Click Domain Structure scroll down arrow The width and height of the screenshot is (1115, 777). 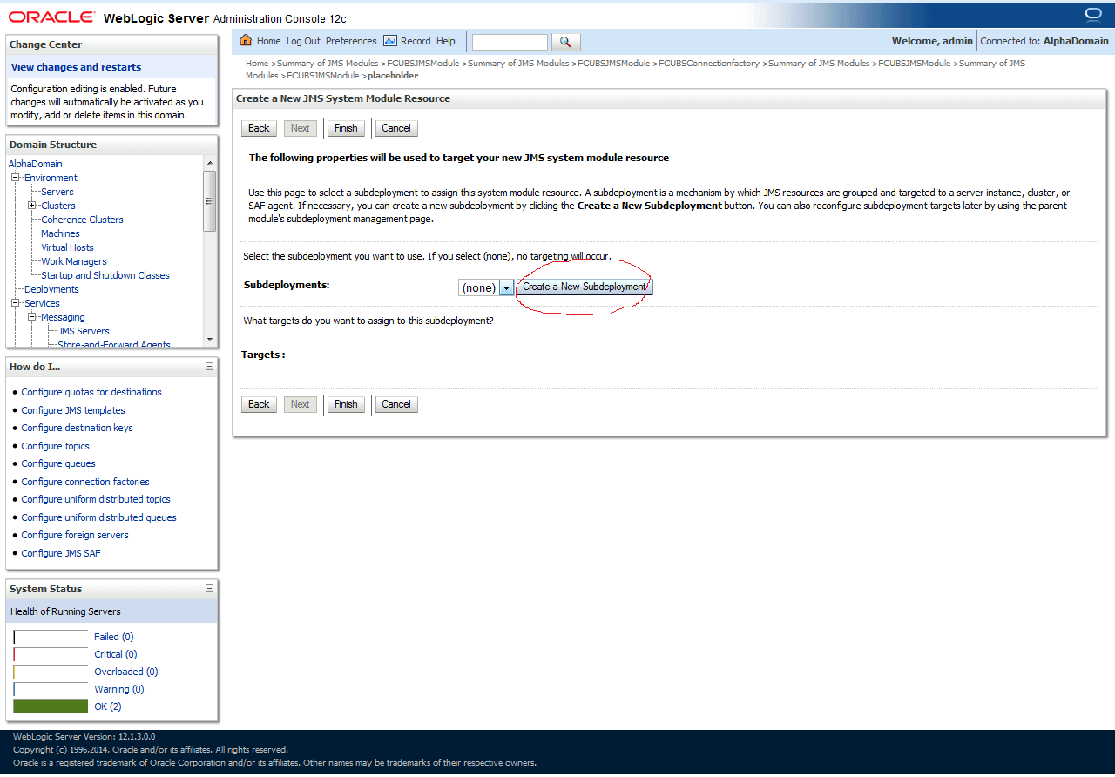click(x=209, y=339)
